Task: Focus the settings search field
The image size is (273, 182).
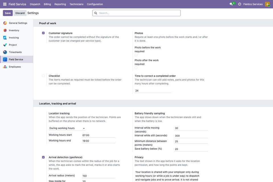Action: pos(137,13)
